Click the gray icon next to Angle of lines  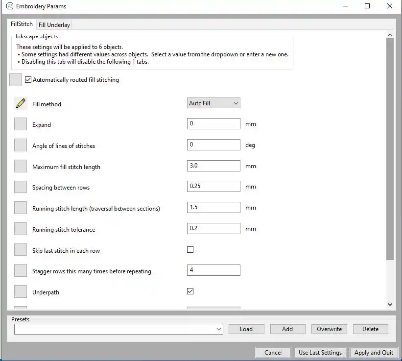coord(21,145)
